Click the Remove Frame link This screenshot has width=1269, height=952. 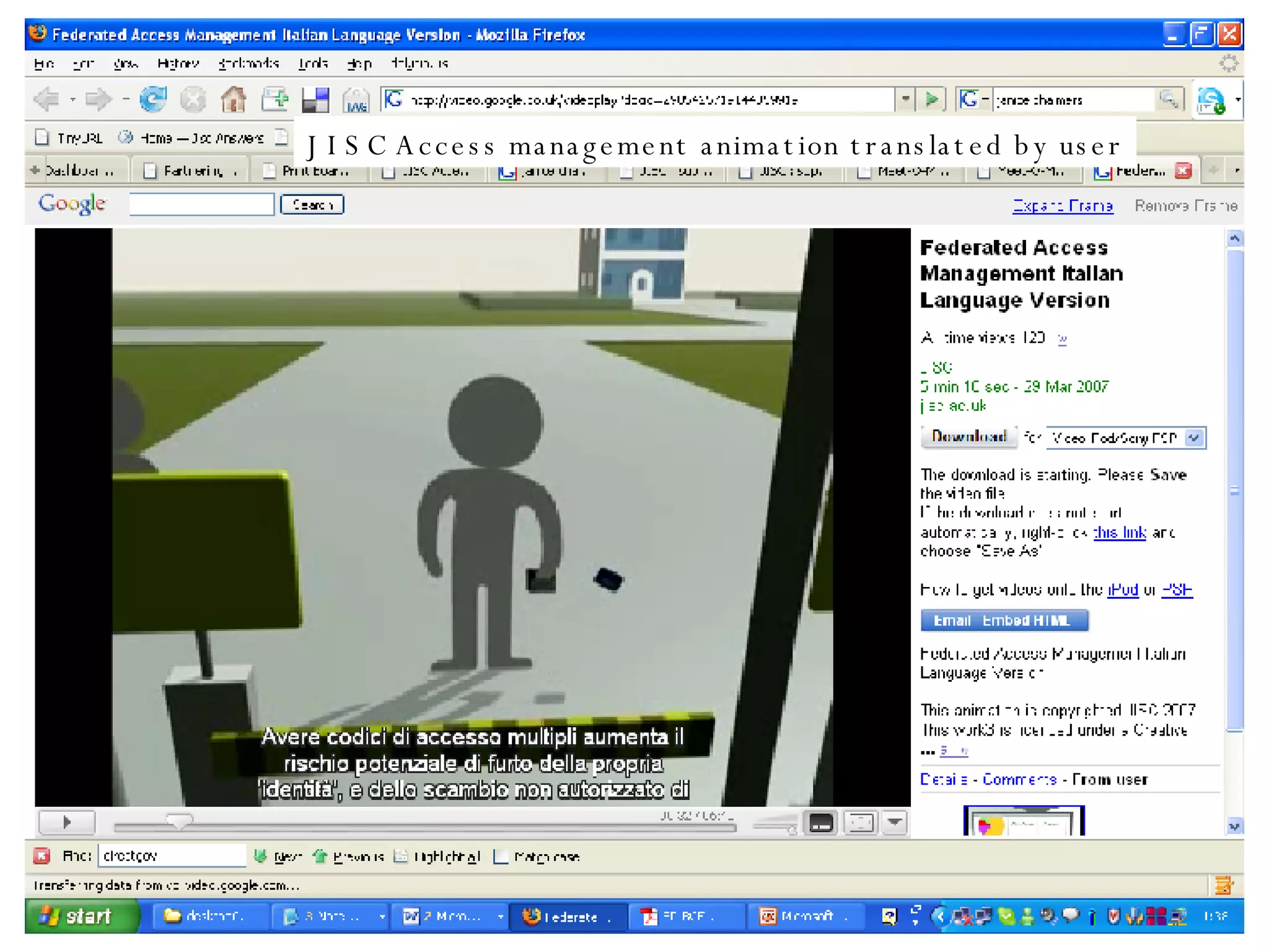pos(1186,205)
